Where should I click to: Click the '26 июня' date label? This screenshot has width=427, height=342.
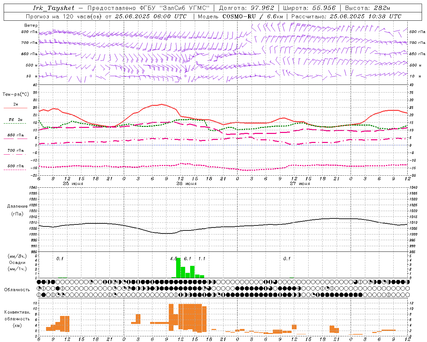point(186,183)
